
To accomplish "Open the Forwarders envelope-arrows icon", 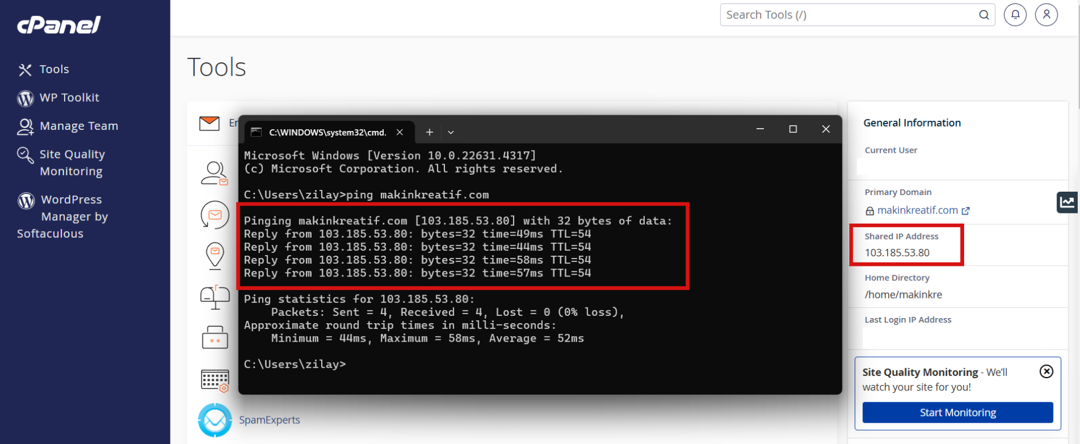I will coord(215,215).
